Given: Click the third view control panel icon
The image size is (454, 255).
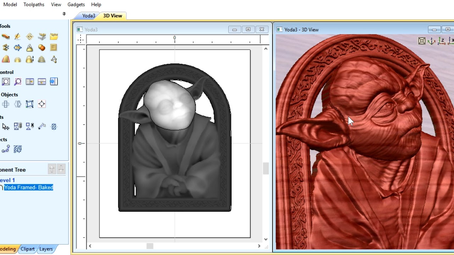Looking at the screenshot, I should [30, 82].
